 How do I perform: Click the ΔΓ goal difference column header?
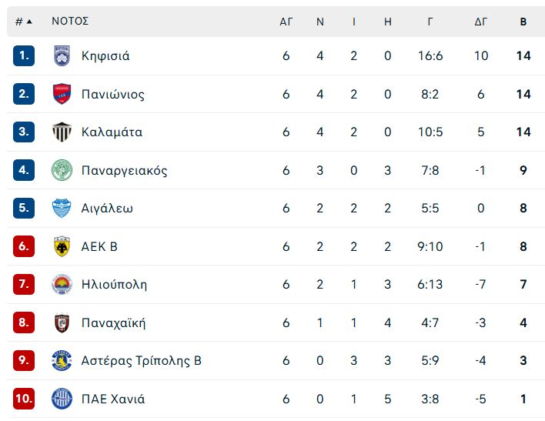click(x=480, y=22)
